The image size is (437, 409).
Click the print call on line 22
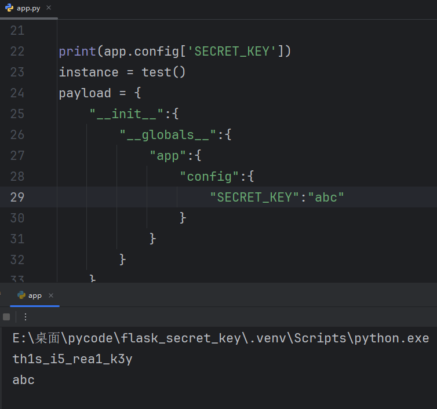point(77,52)
